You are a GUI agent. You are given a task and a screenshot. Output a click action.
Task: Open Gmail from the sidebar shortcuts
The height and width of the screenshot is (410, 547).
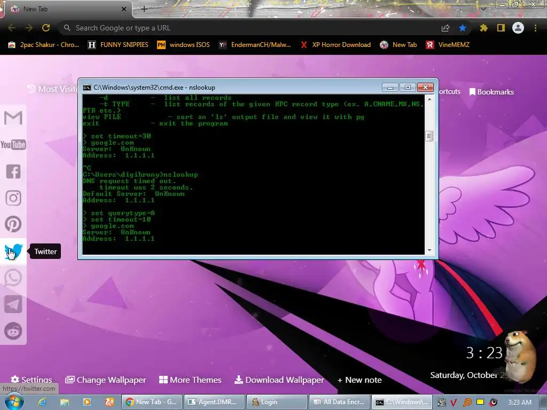13,118
